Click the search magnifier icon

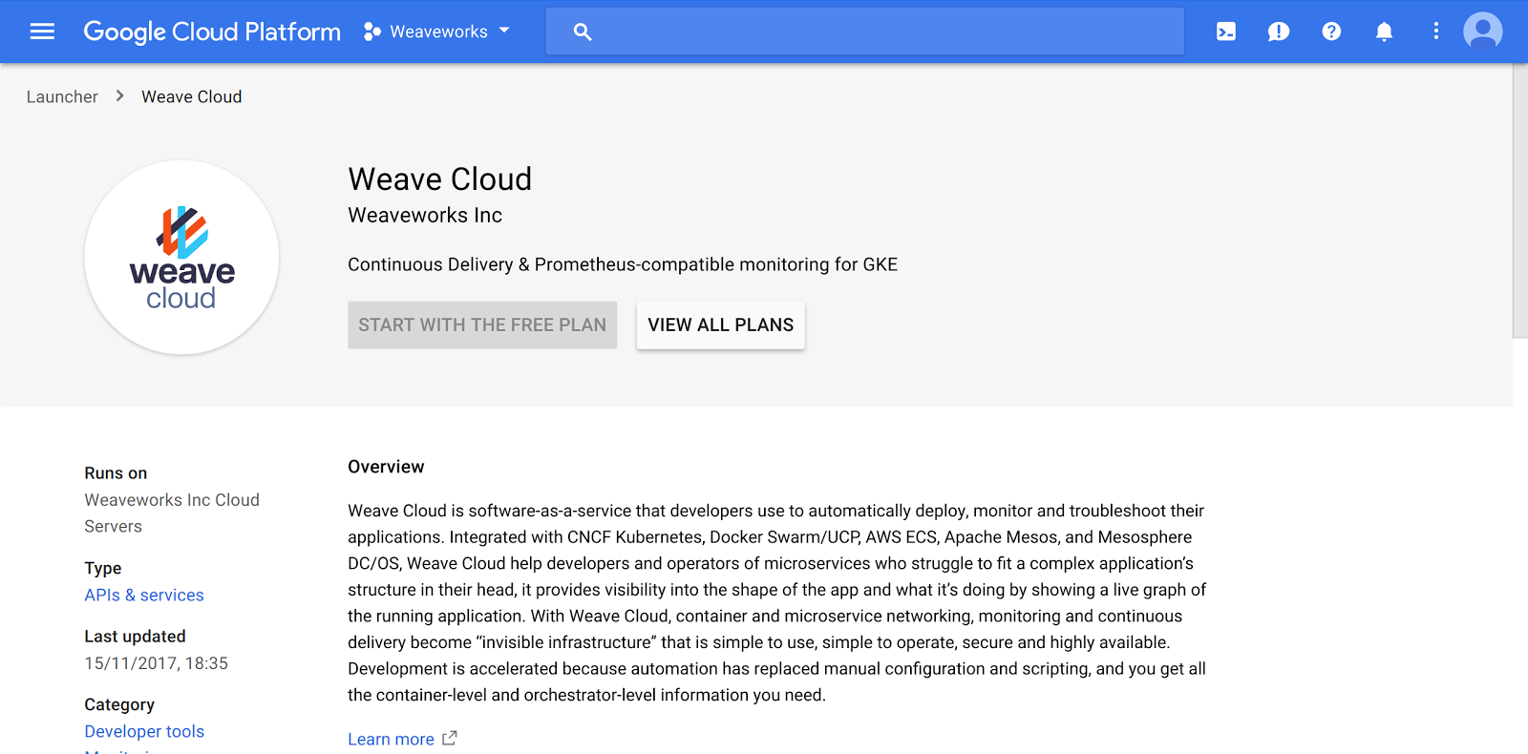click(583, 31)
